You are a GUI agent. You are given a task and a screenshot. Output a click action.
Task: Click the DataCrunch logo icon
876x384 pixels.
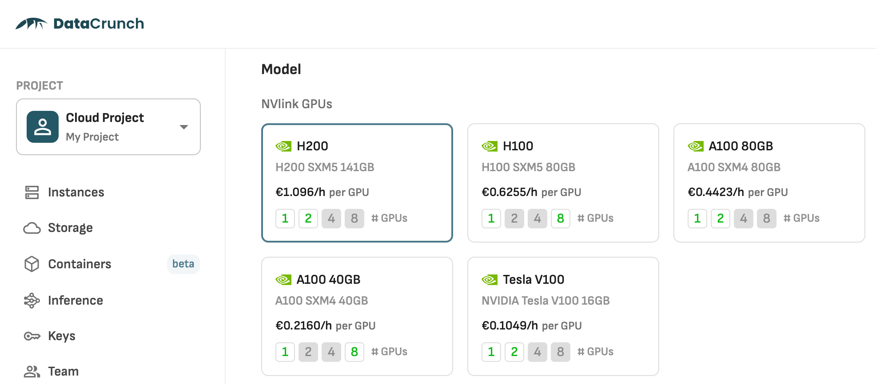31,24
